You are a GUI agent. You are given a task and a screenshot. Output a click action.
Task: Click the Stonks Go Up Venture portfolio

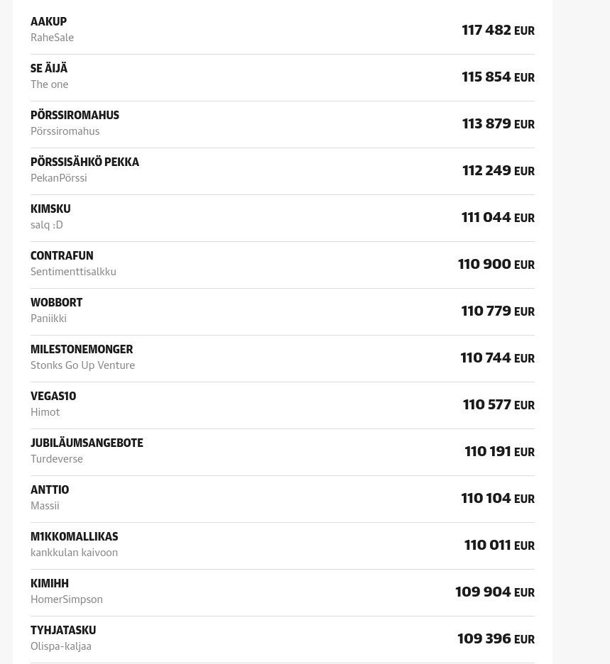click(82, 365)
